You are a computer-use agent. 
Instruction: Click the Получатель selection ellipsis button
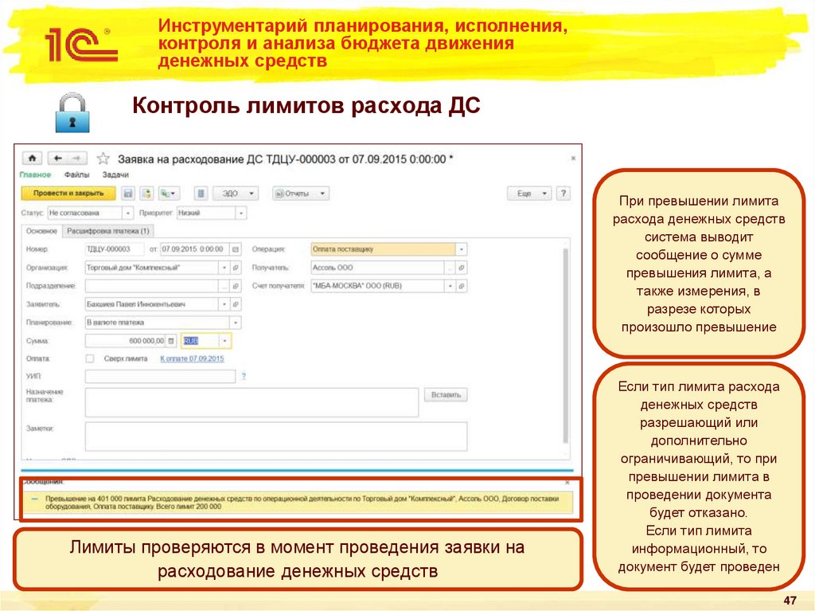(x=450, y=268)
